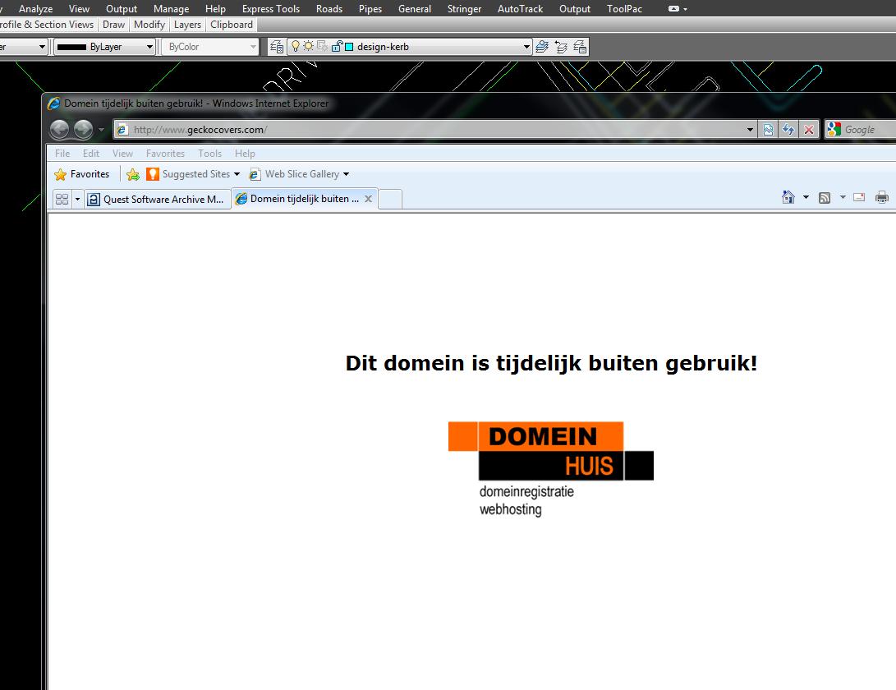Open IE Edit menu
896x690 pixels.
click(91, 154)
